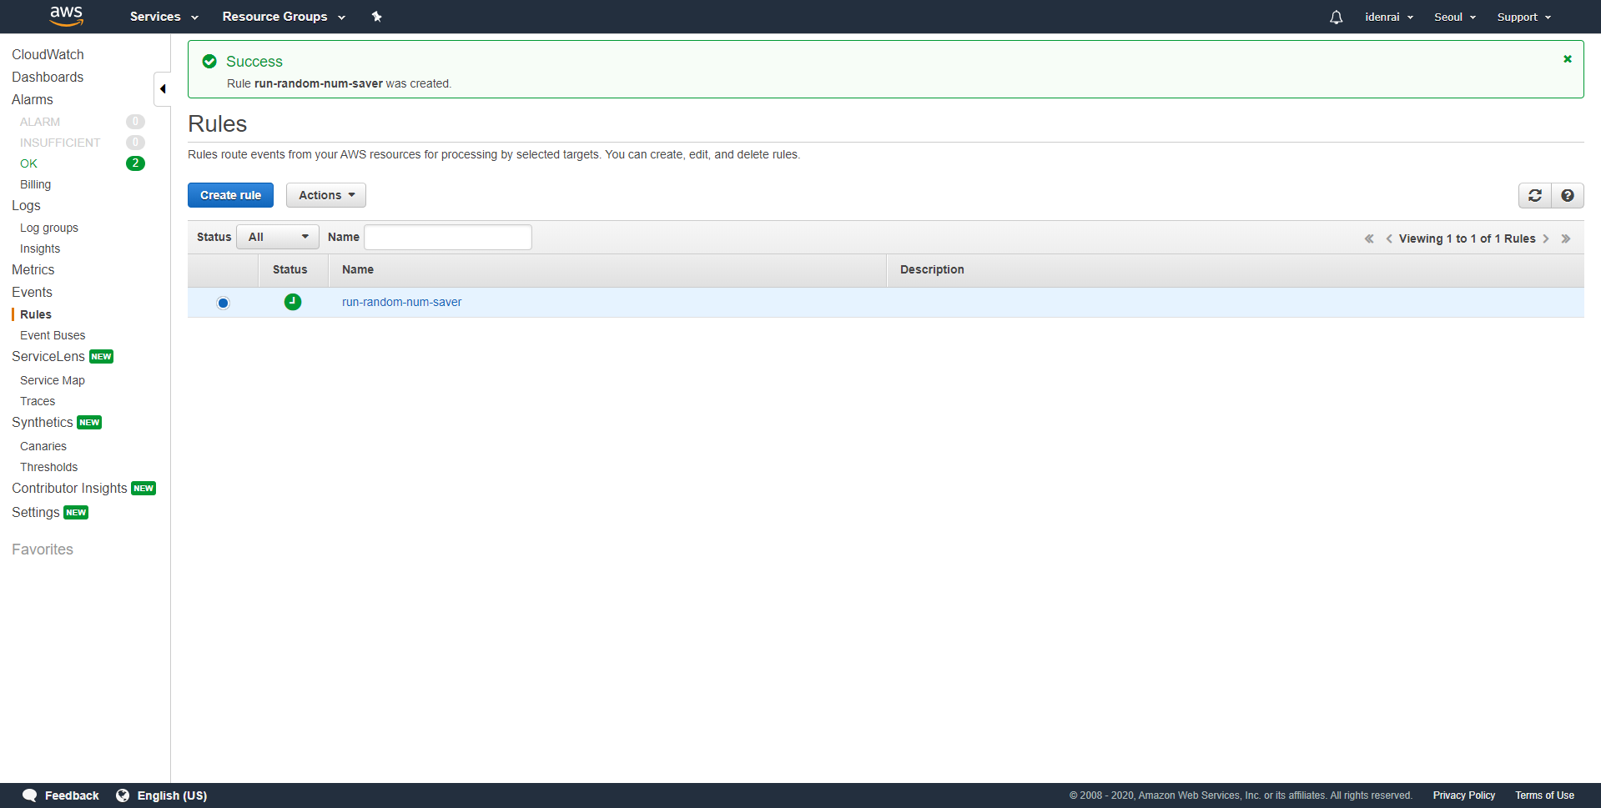Click the Feedback speech bubble icon
This screenshot has width=1601, height=808.
(x=29, y=795)
